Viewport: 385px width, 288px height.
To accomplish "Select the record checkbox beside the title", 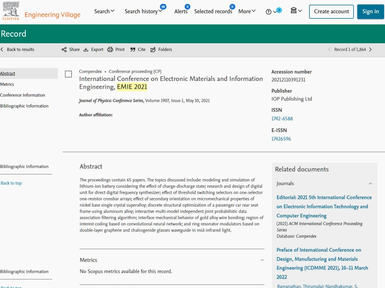I will [68, 74].
